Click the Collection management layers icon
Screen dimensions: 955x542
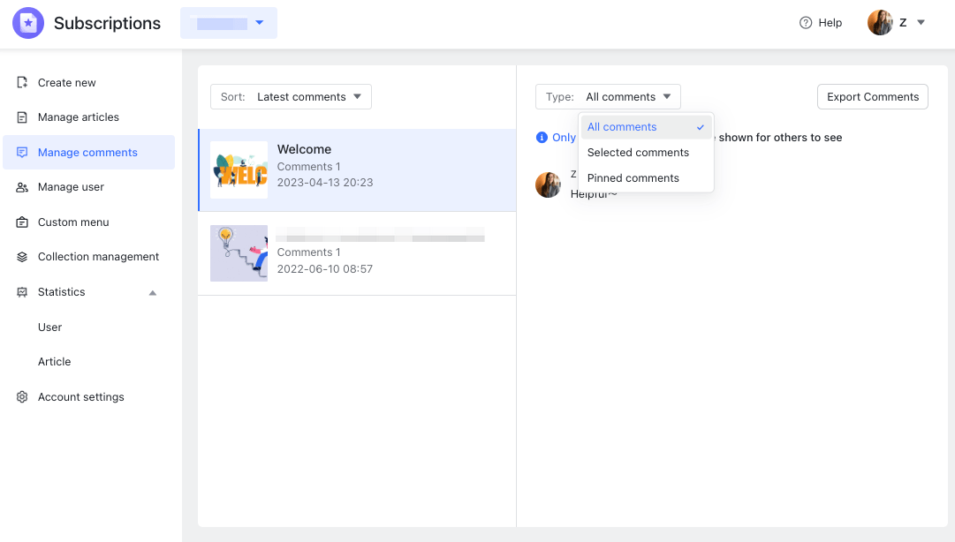click(22, 257)
